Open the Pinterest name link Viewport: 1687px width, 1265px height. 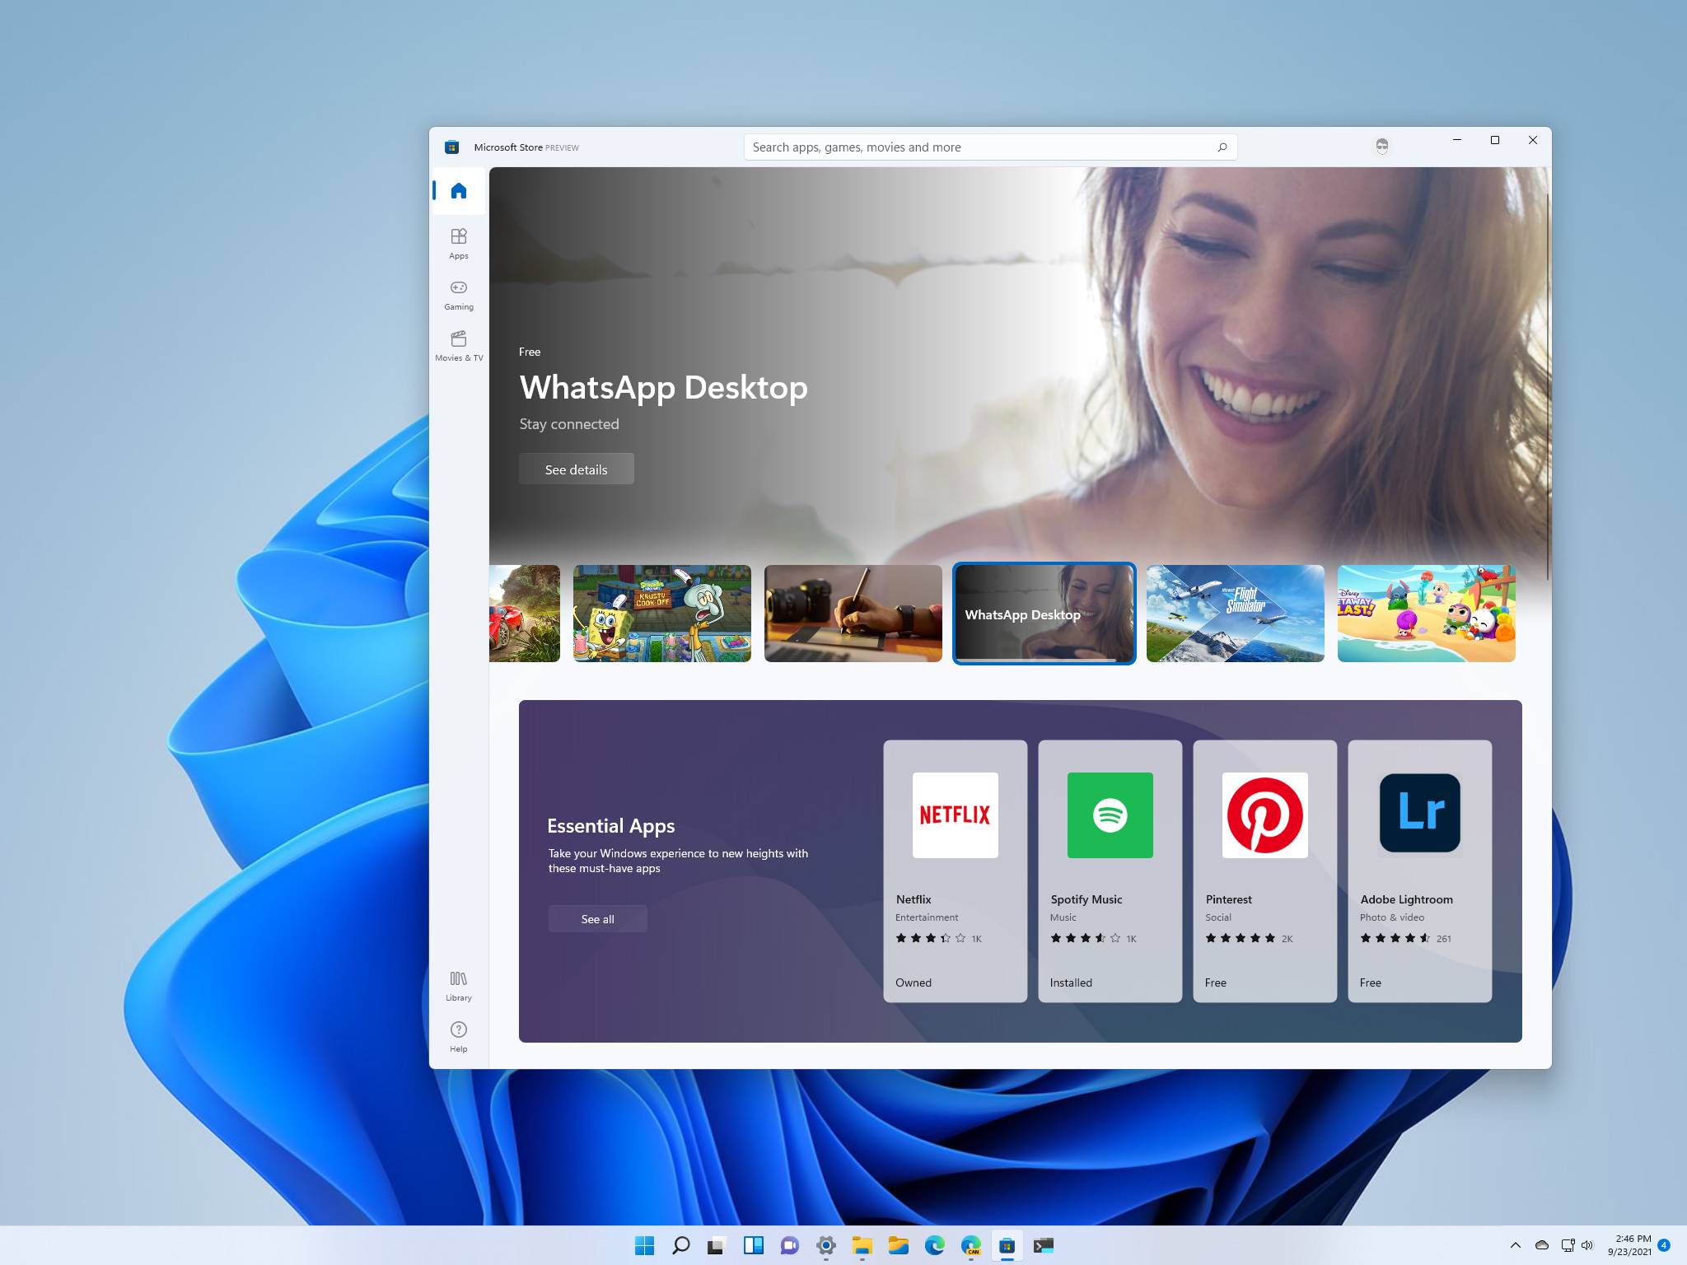pos(1229,899)
